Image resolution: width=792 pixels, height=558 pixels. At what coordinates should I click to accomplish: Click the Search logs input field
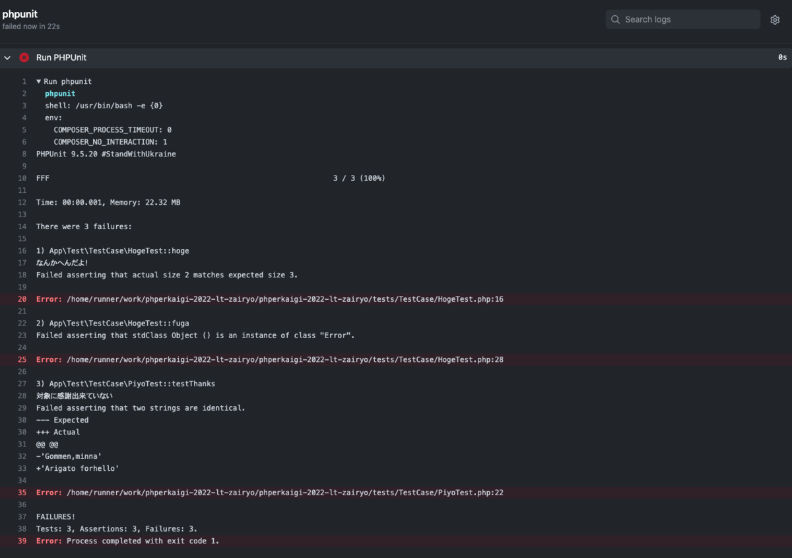683,19
